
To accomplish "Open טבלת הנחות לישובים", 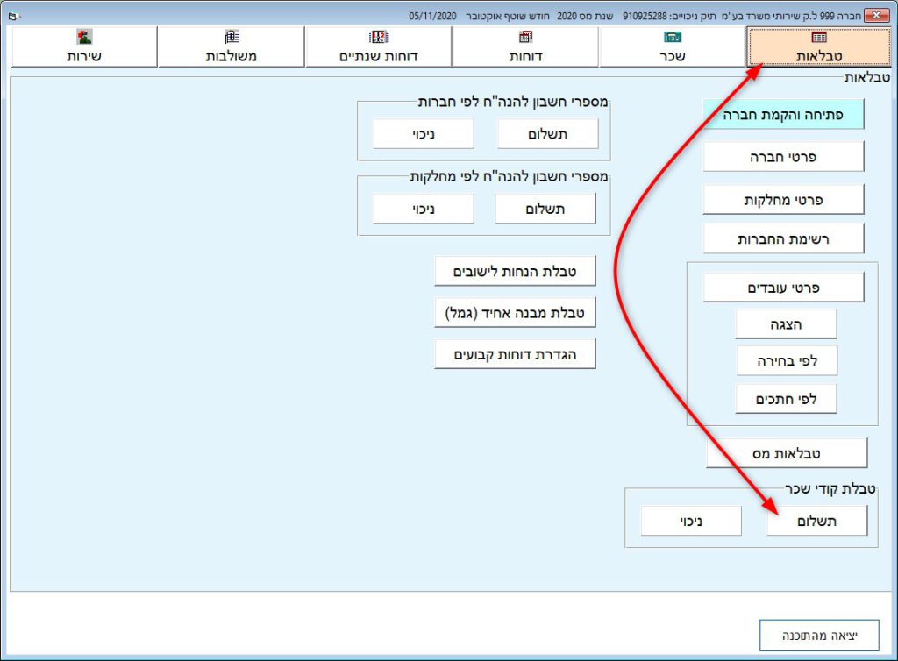I will [515, 271].
